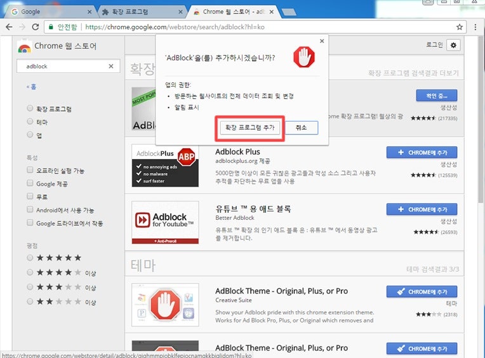
Task: Reload the page with the refresh icon
Action: tap(36, 27)
